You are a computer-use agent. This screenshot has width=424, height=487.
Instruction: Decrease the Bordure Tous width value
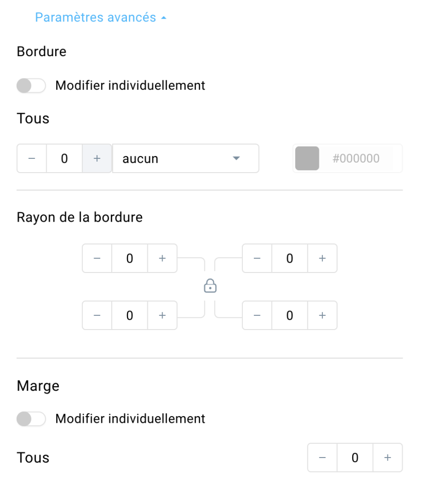32,158
